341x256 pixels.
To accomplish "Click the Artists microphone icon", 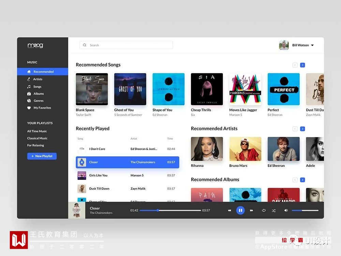I will click(x=29, y=79).
